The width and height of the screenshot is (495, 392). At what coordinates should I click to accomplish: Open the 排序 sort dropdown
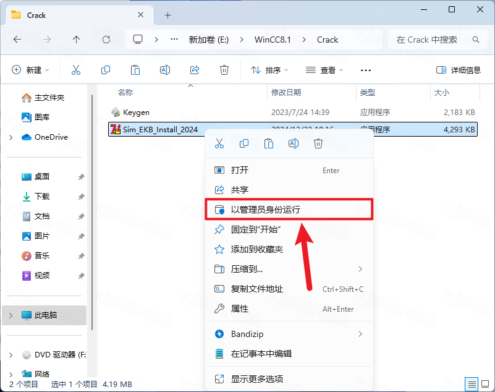[269, 70]
